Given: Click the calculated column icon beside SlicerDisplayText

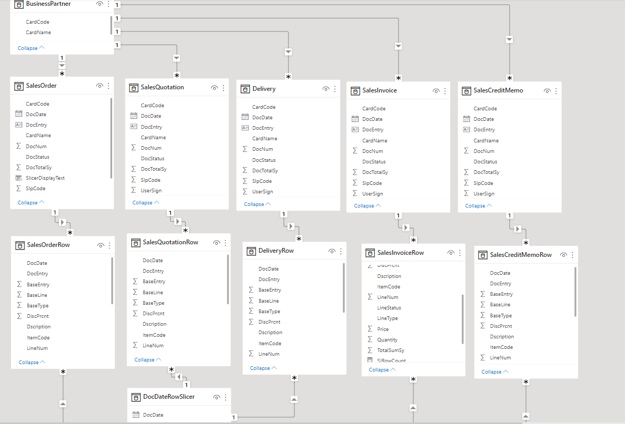Looking at the screenshot, I should click(x=19, y=178).
